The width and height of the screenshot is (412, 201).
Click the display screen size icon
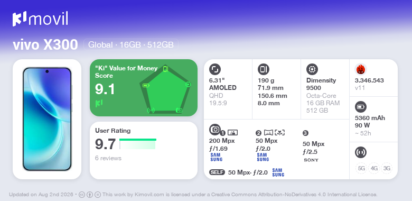[x=215, y=69]
